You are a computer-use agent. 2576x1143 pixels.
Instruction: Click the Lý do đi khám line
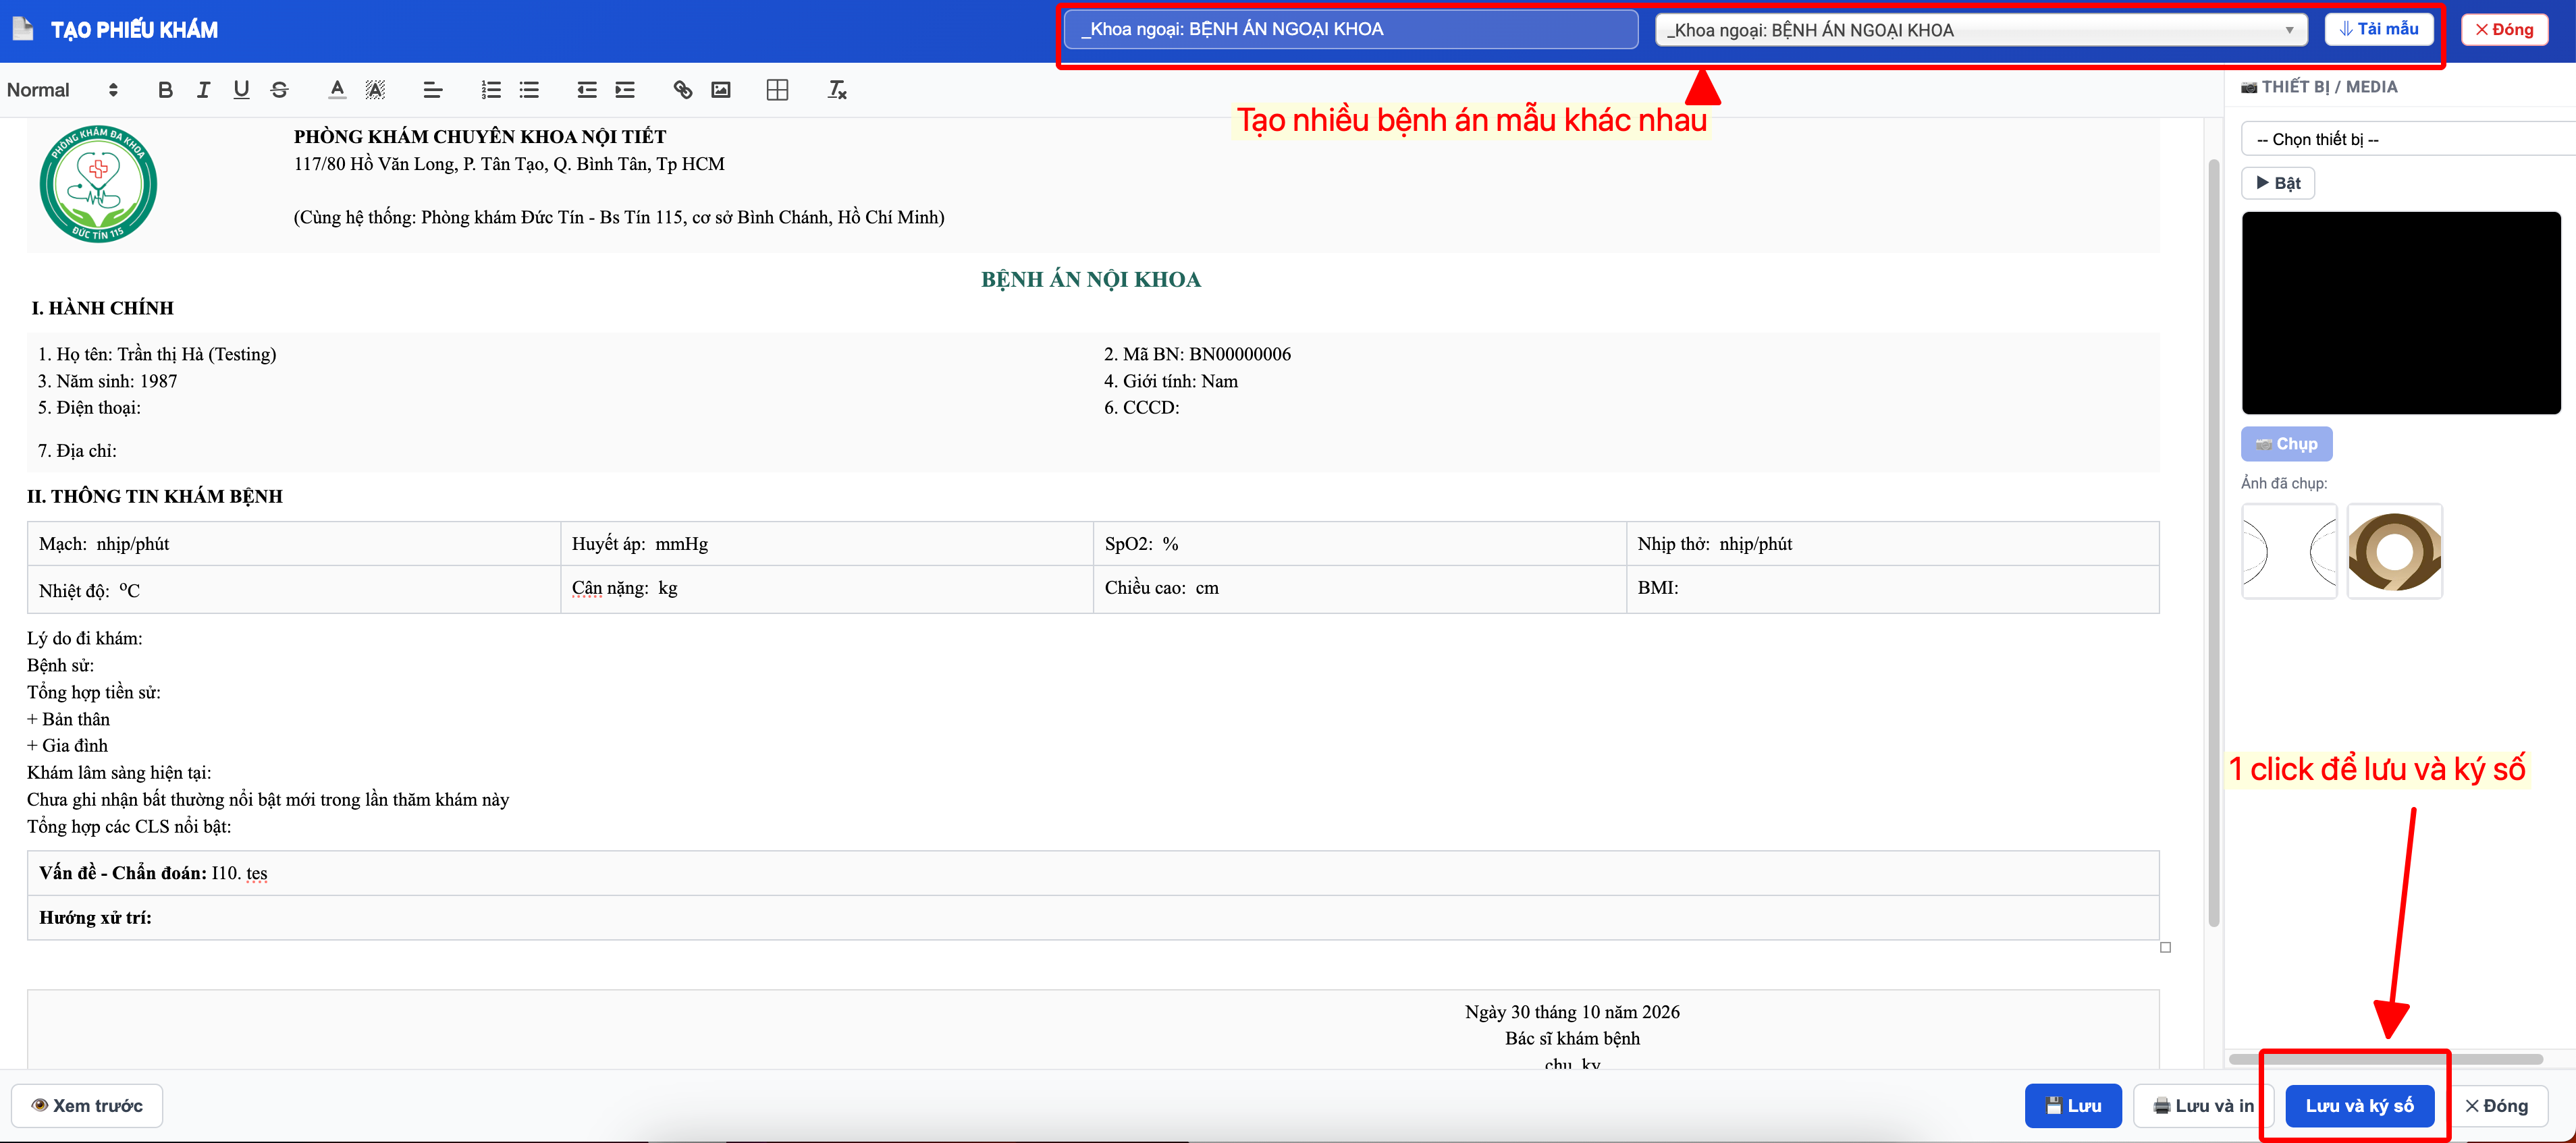pyautogui.click(x=85, y=638)
